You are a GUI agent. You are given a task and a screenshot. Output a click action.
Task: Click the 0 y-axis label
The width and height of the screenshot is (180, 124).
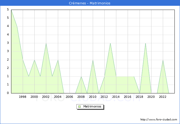[x=8, y=93]
